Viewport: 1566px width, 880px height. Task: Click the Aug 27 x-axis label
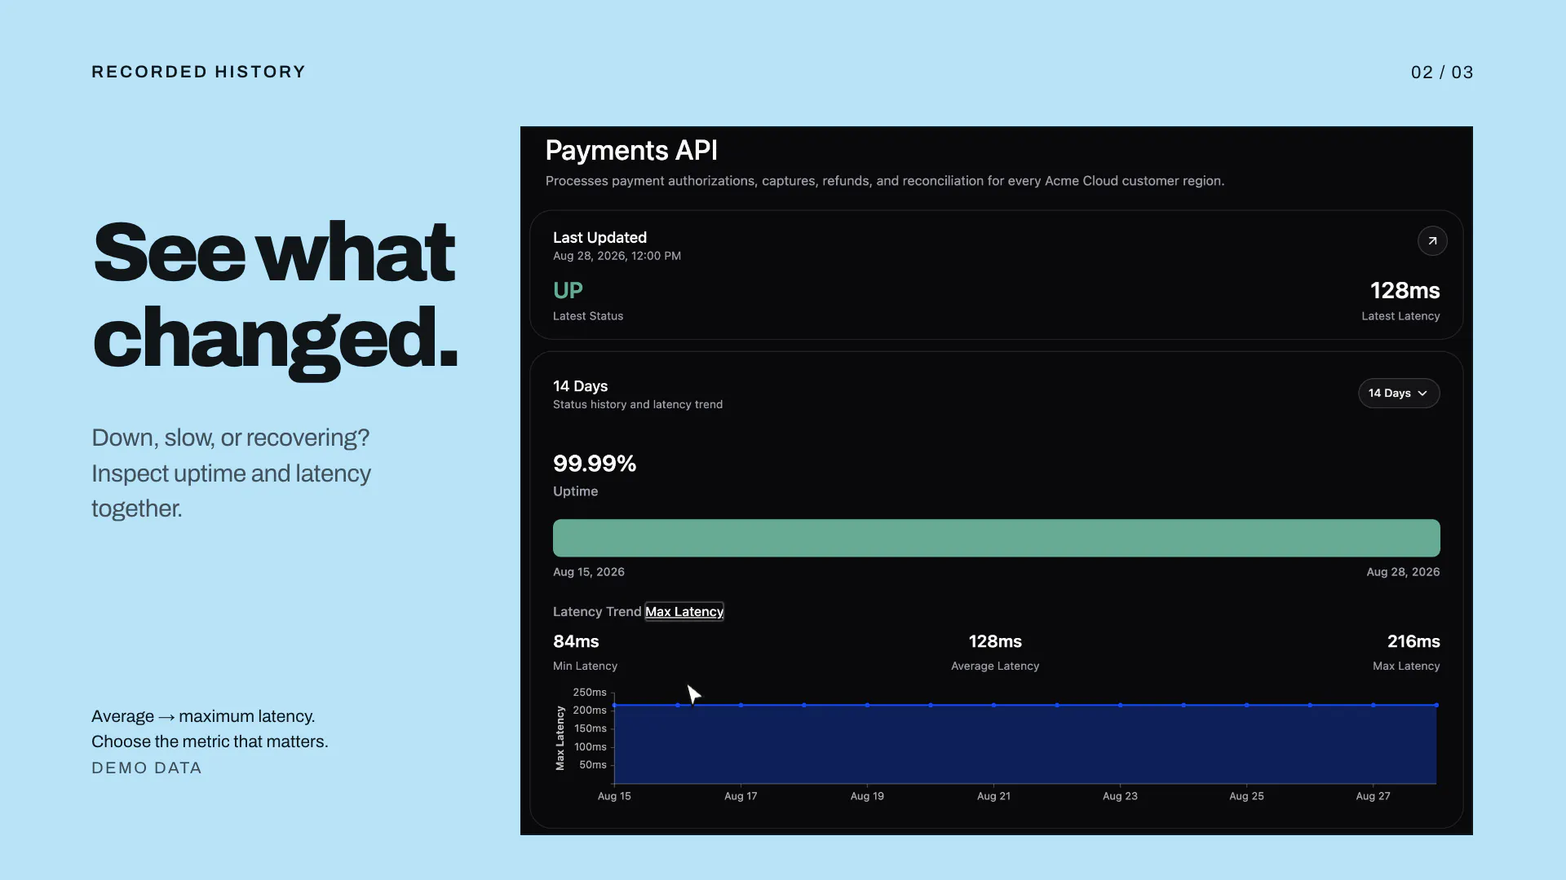(x=1373, y=796)
